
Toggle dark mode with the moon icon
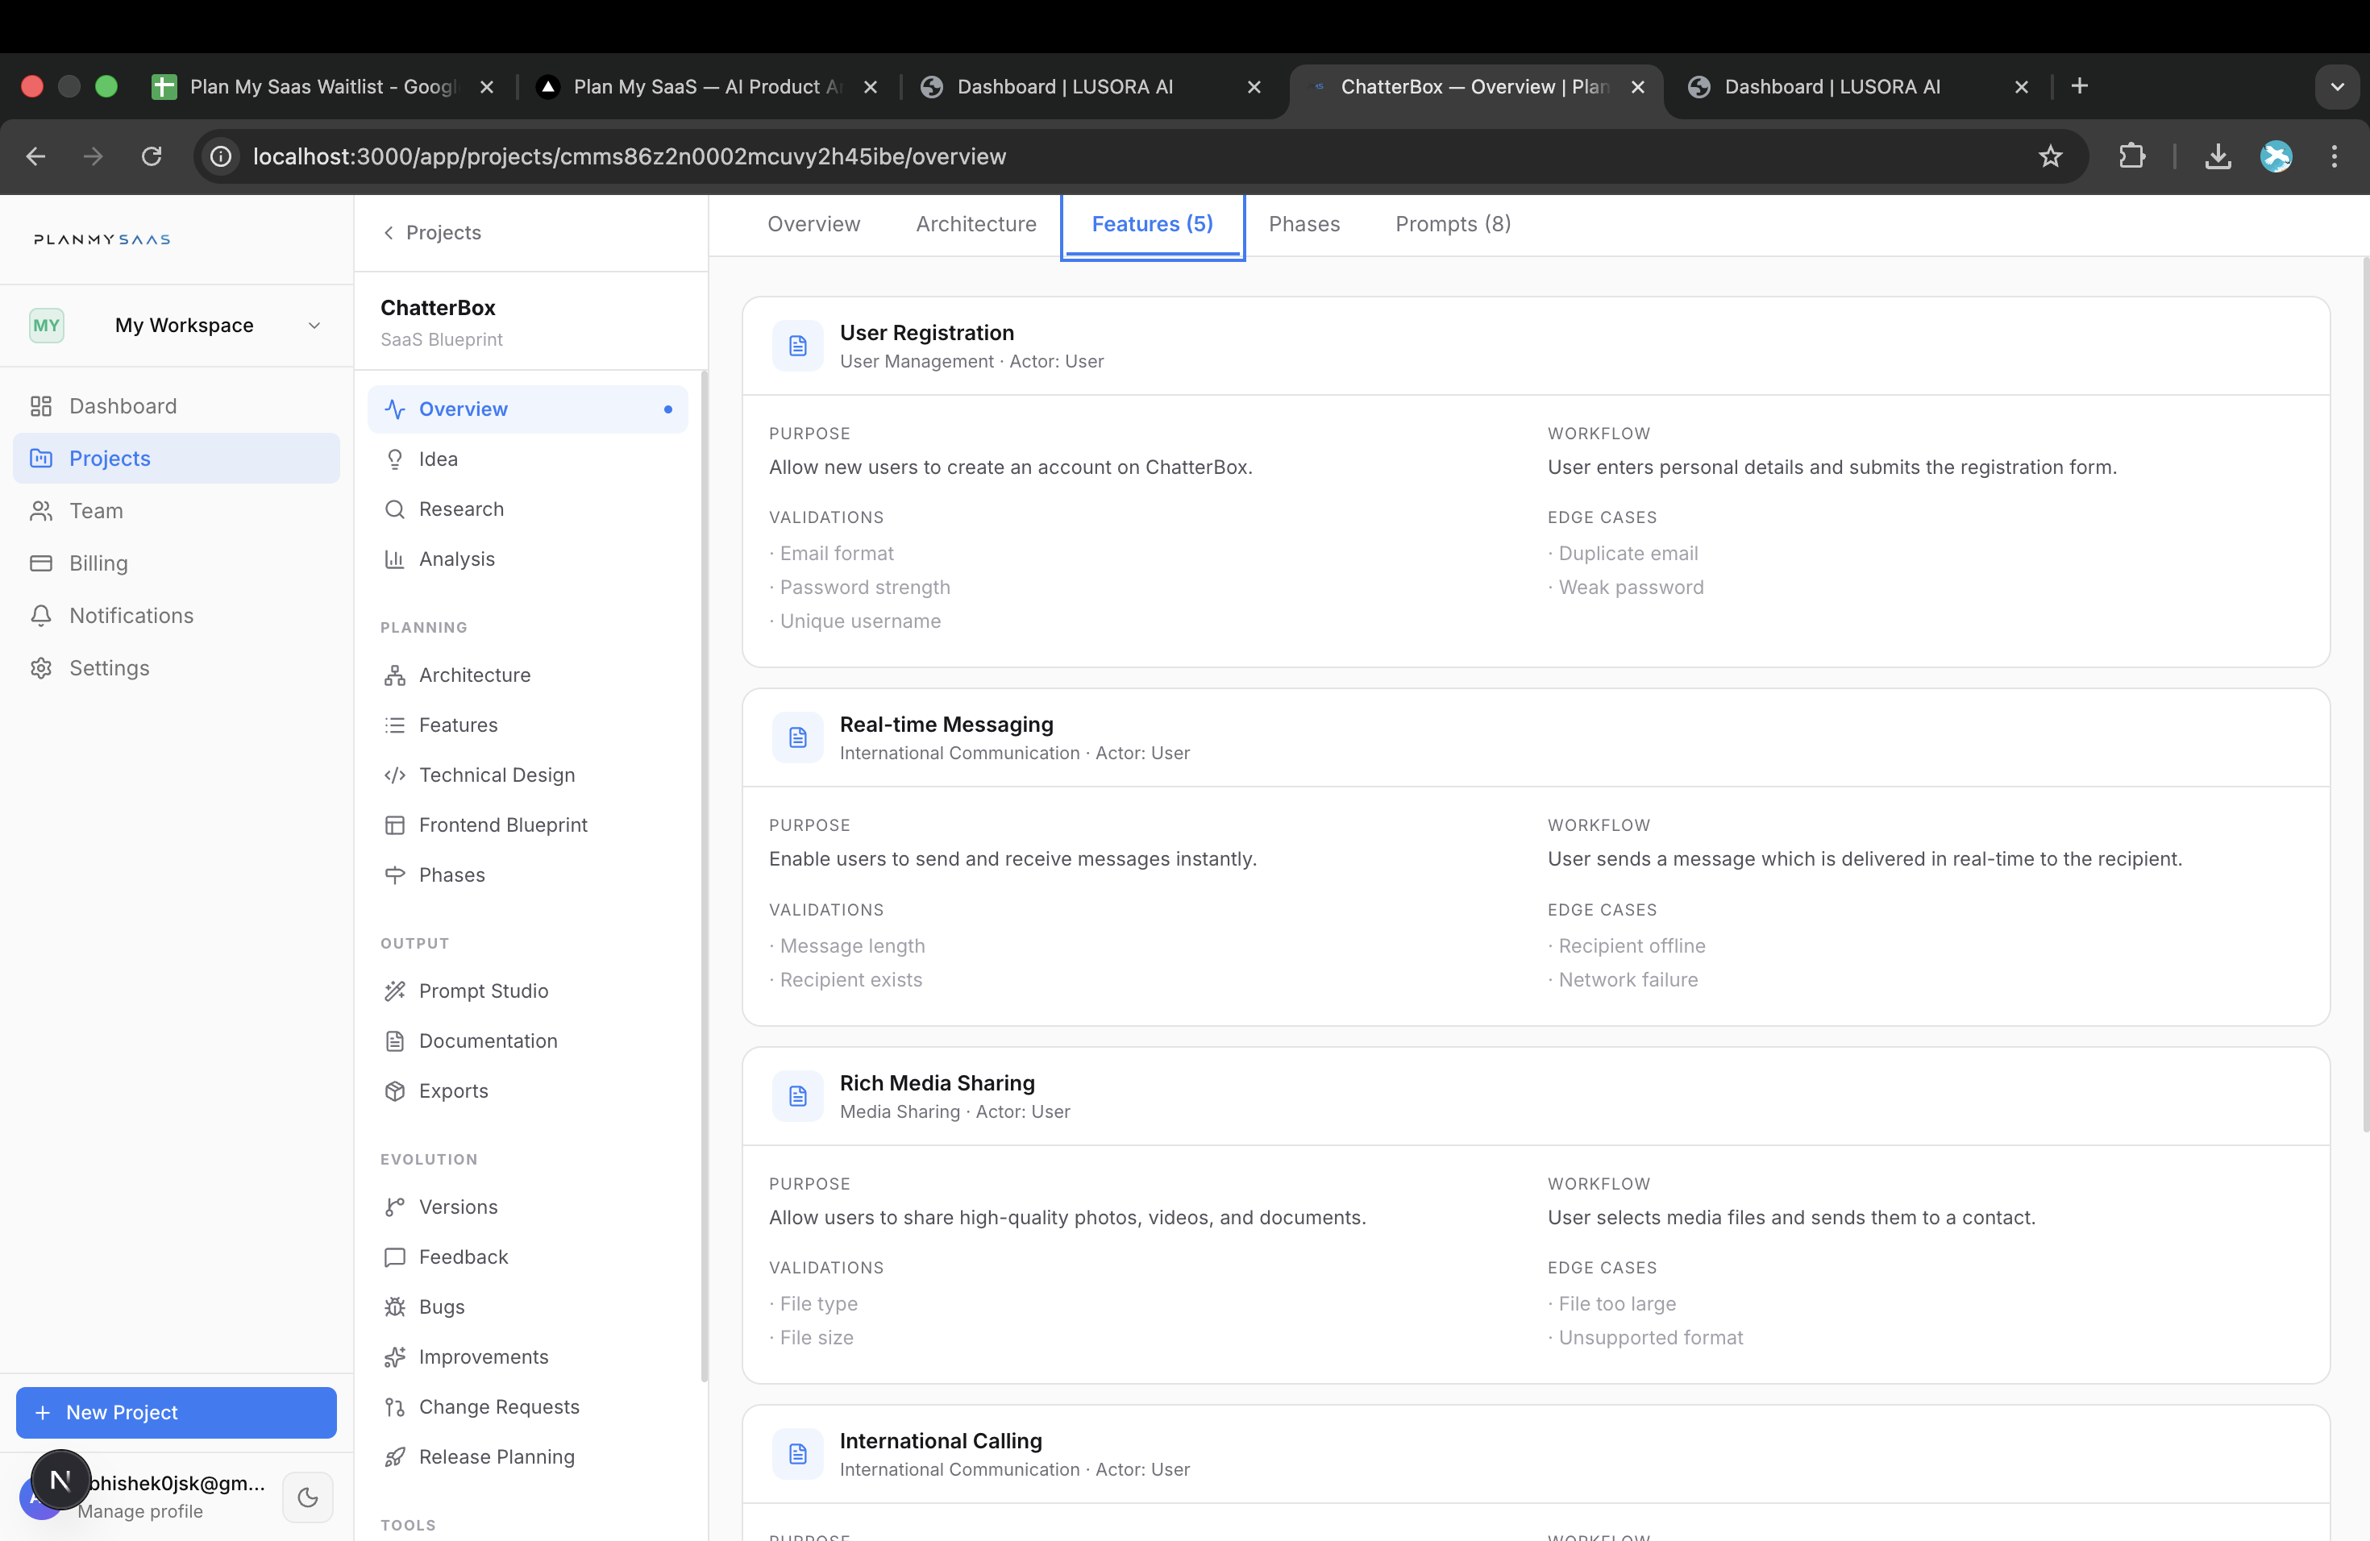pyautogui.click(x=306, y=1497)
